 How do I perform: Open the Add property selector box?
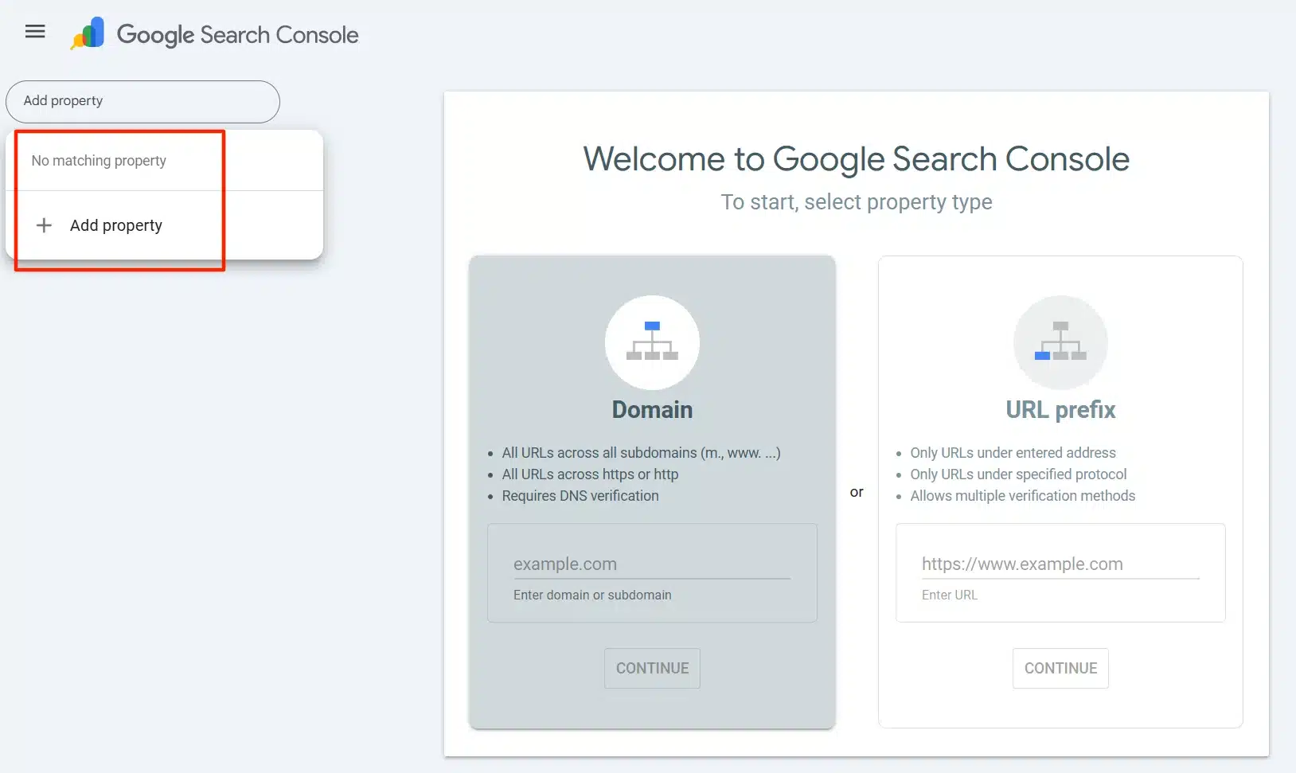pyautogui.click(x=142, y=101)
